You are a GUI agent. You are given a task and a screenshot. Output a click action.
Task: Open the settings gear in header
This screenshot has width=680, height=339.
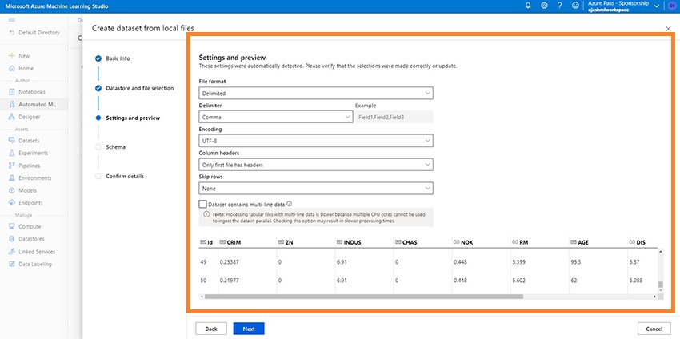[x=544, y=6]
